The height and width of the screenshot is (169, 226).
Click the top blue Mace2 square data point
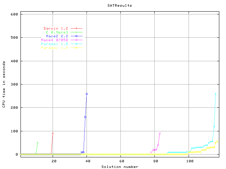[x=87, y=94]
